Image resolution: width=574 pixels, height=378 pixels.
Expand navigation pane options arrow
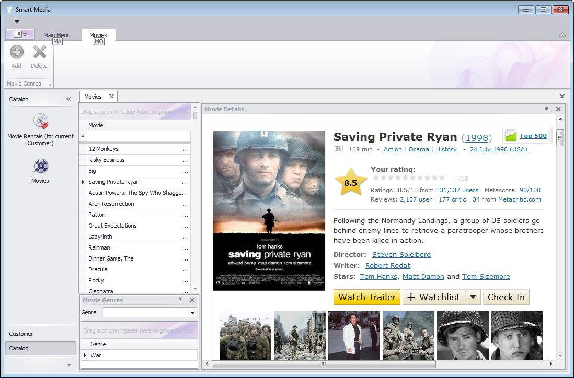(69, 365)
